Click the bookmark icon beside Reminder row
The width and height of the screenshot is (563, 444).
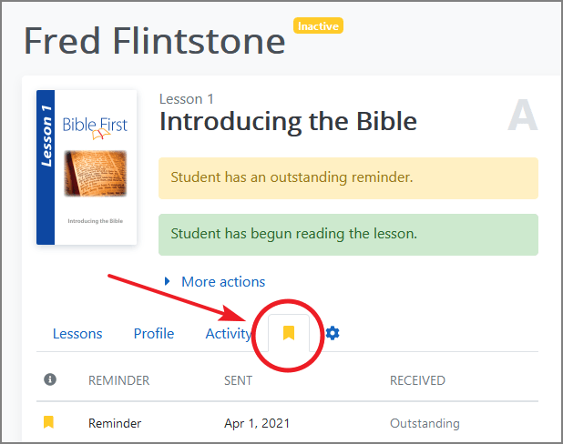(49, 422)
